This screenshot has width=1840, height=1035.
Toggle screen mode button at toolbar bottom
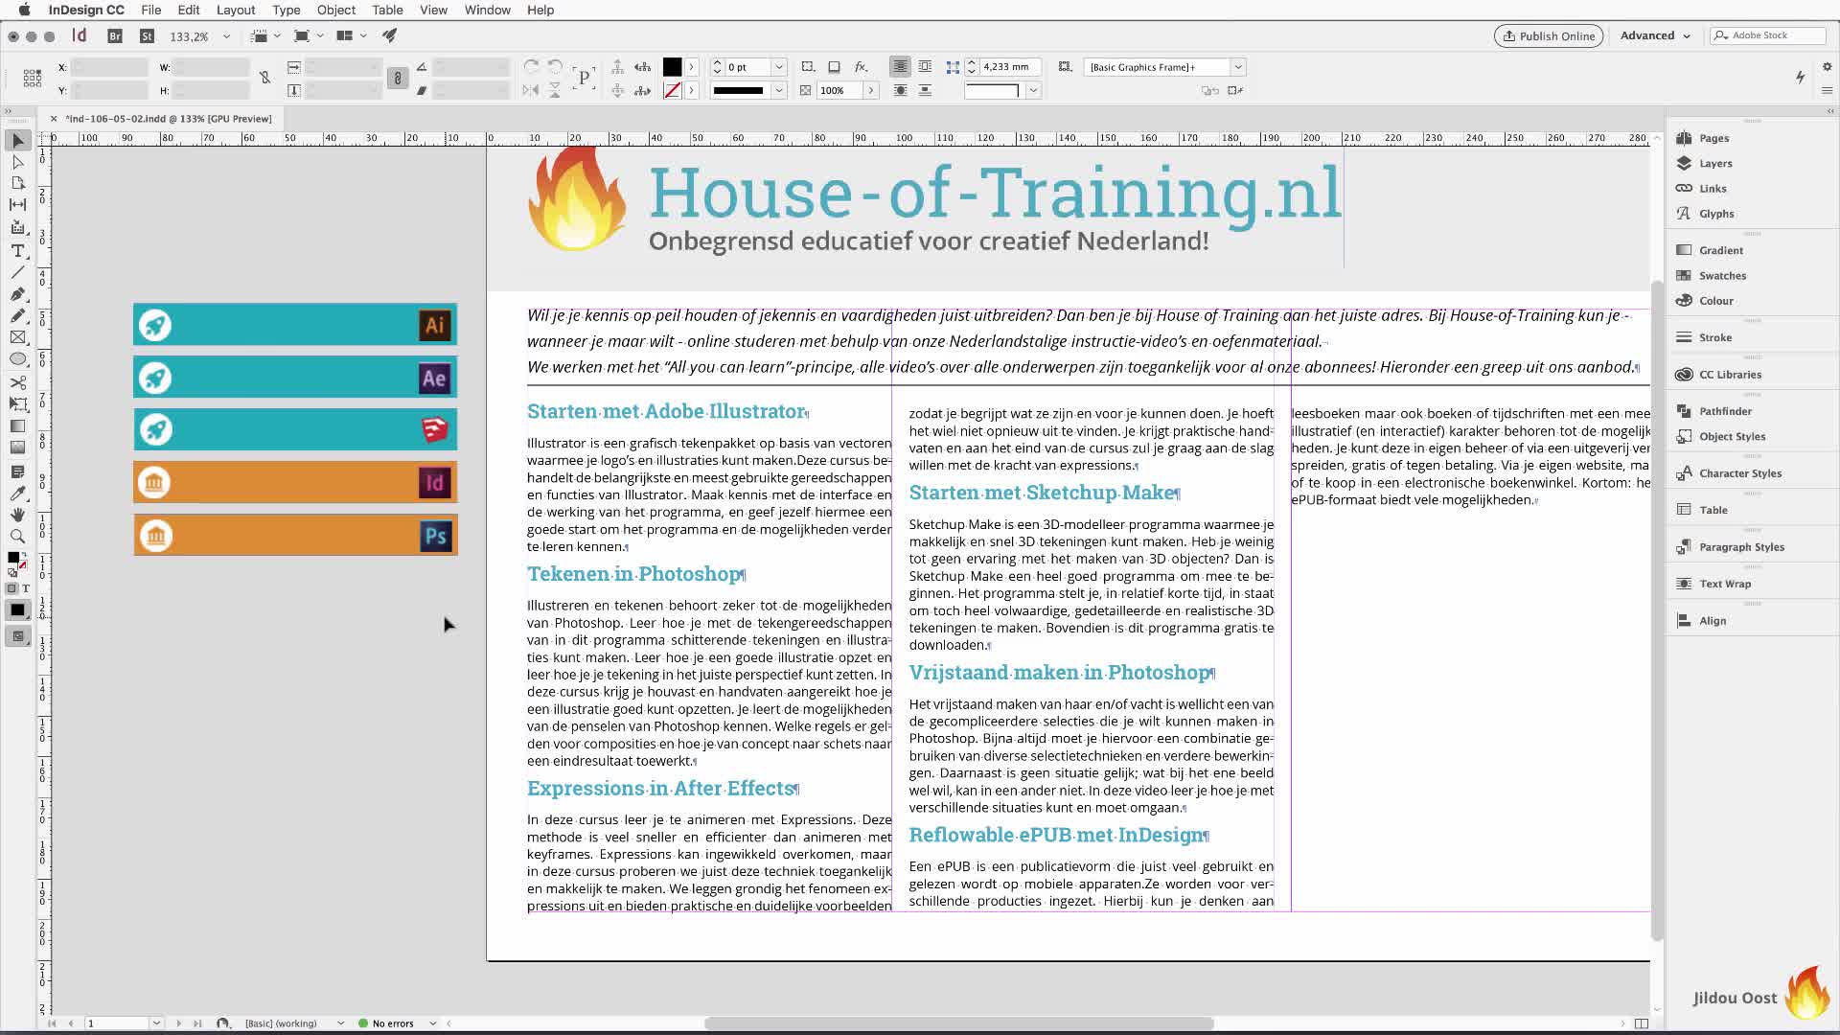coord(17,636)
